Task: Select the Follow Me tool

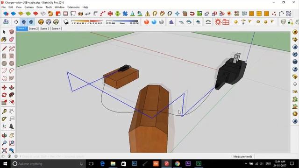Action: (x=11, y=95)
